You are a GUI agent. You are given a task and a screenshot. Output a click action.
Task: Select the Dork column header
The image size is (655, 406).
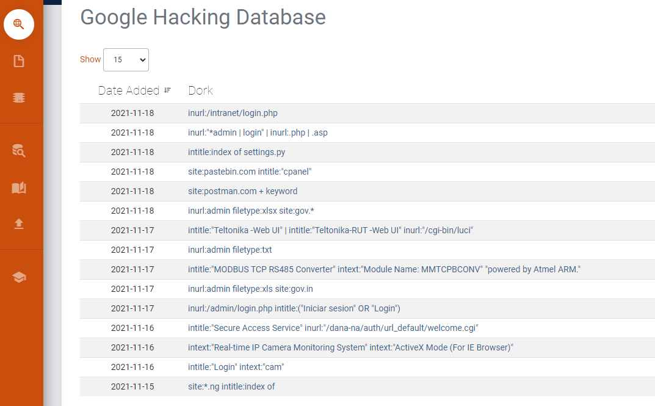pyautogui.click(x=200, y=90)
